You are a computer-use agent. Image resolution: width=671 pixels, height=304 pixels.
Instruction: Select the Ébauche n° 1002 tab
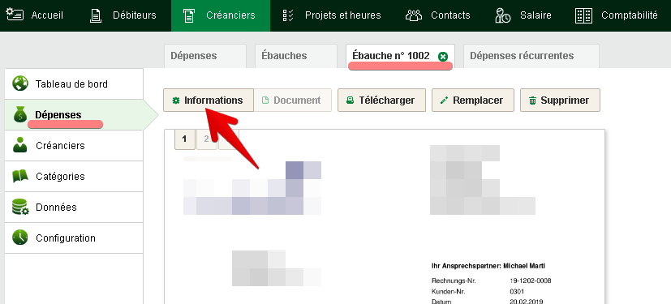(x=391, y=56)
